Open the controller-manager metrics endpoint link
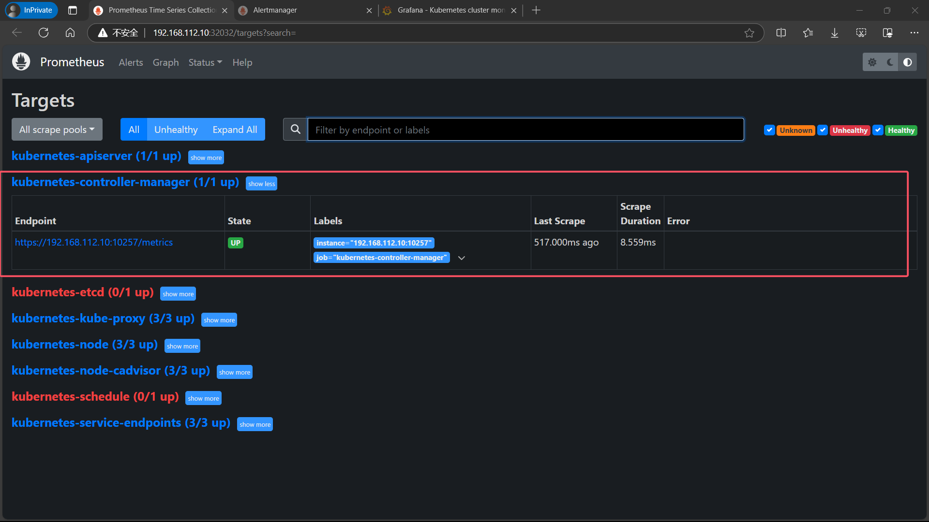The image size is (929, 522). pyautogui.click(x=94, y=242)
